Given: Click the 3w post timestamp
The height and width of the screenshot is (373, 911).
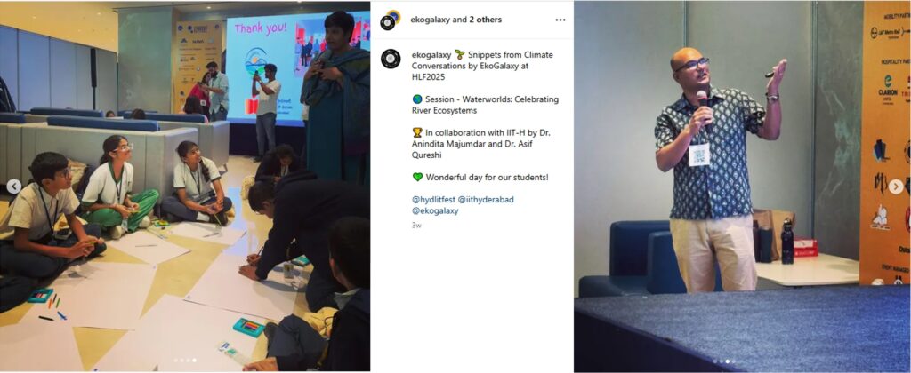Looking at the screenshot, I should (x=416, y=225).
